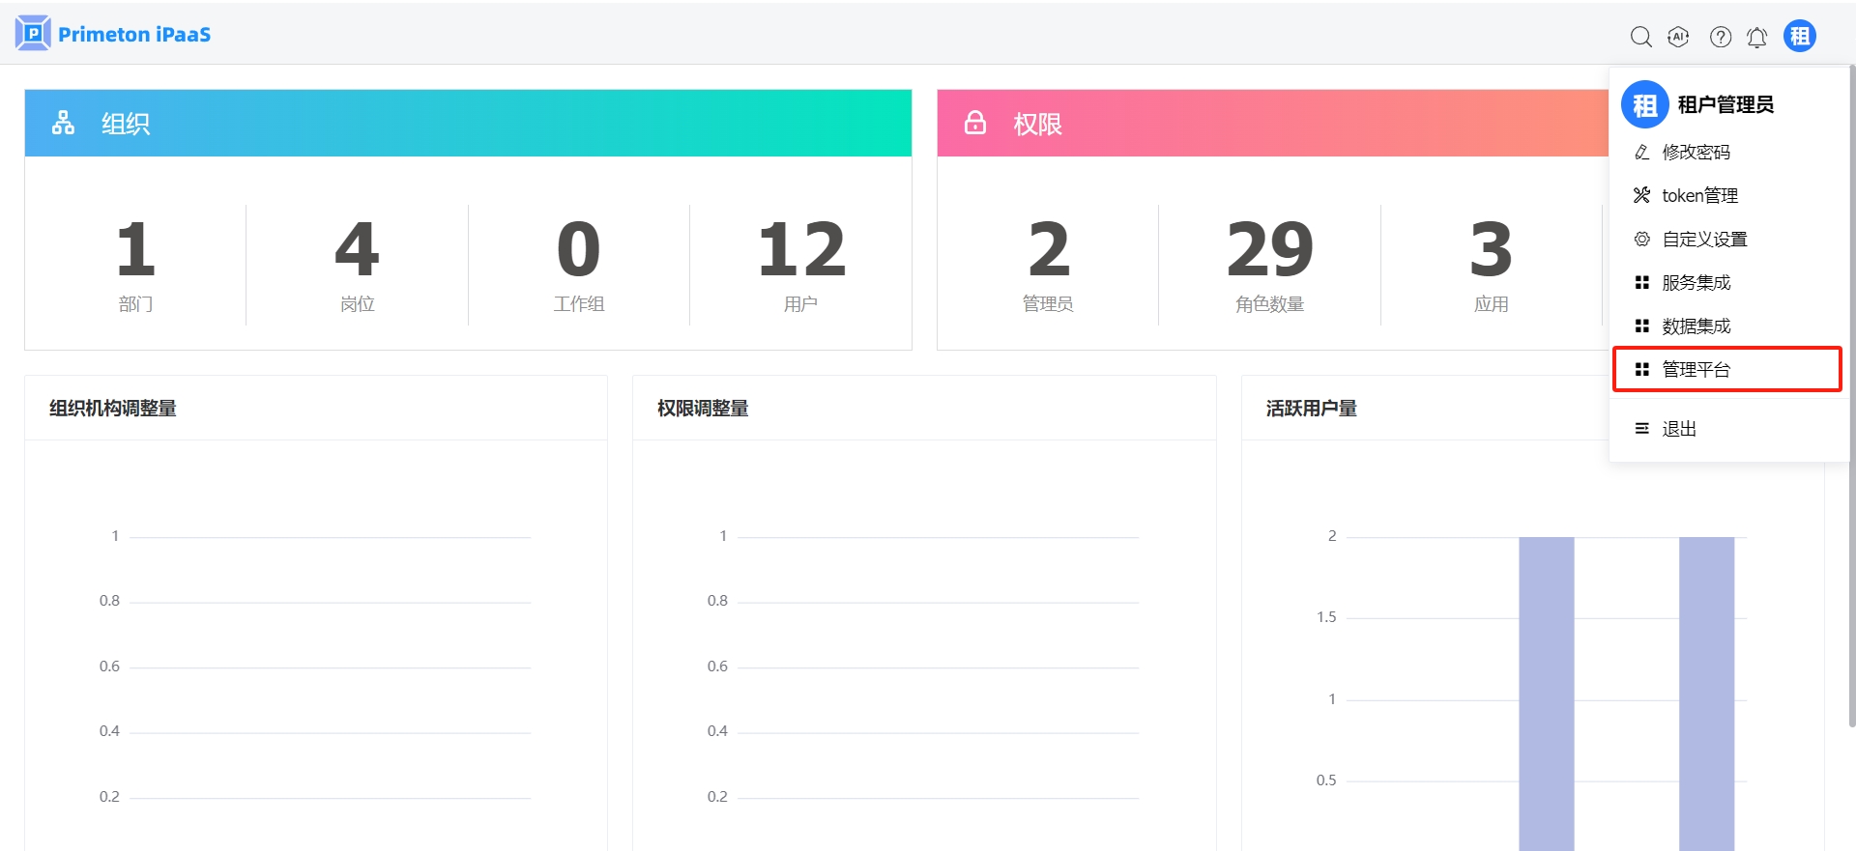The height and width of the screenshot is (851, 1856).
Task: Log out using 退出
Action: (1678, 429)
